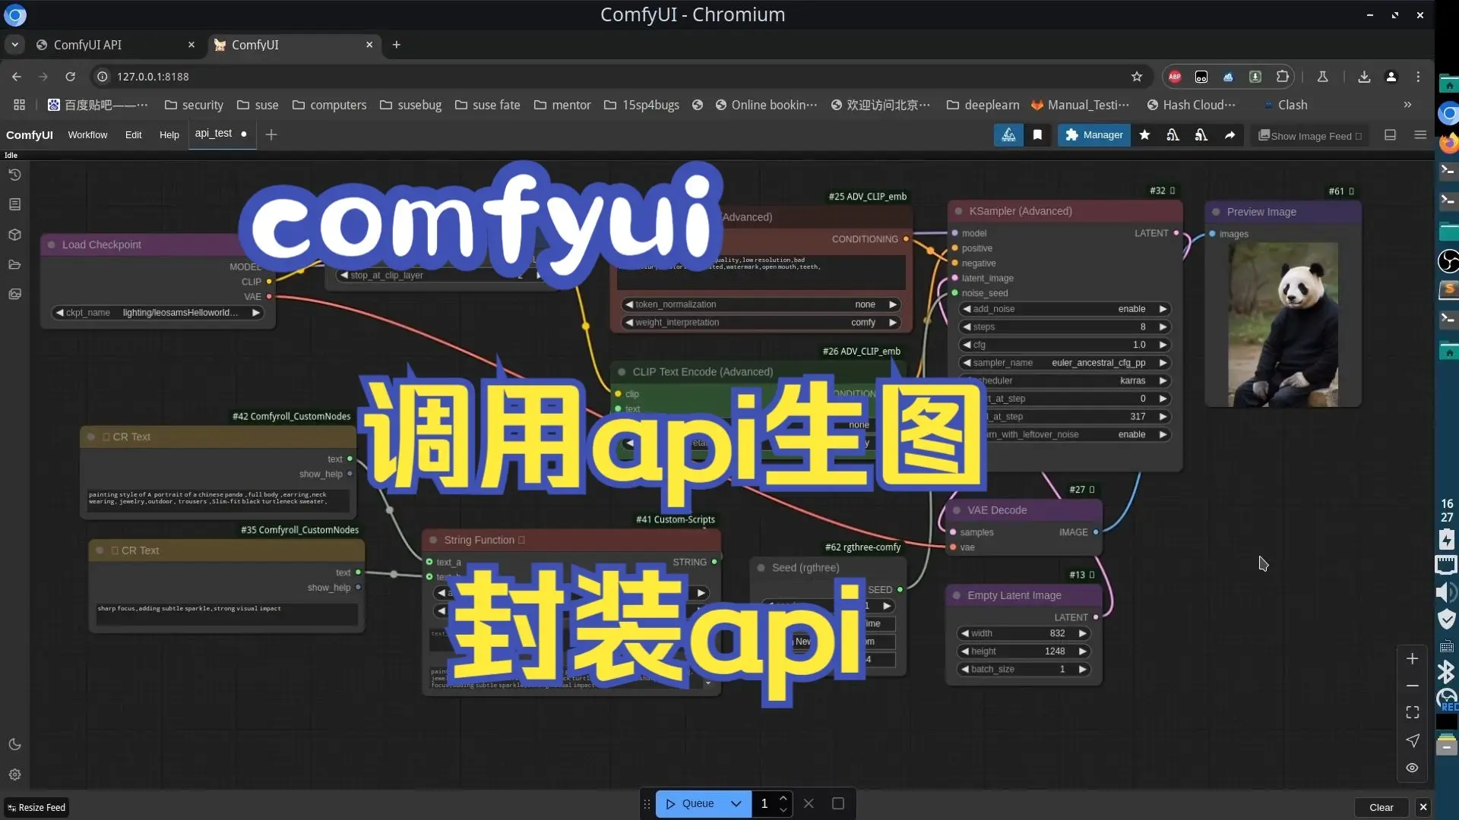Click the bookmark icon in the ComfyUI top toolbar

(1037, 135)
